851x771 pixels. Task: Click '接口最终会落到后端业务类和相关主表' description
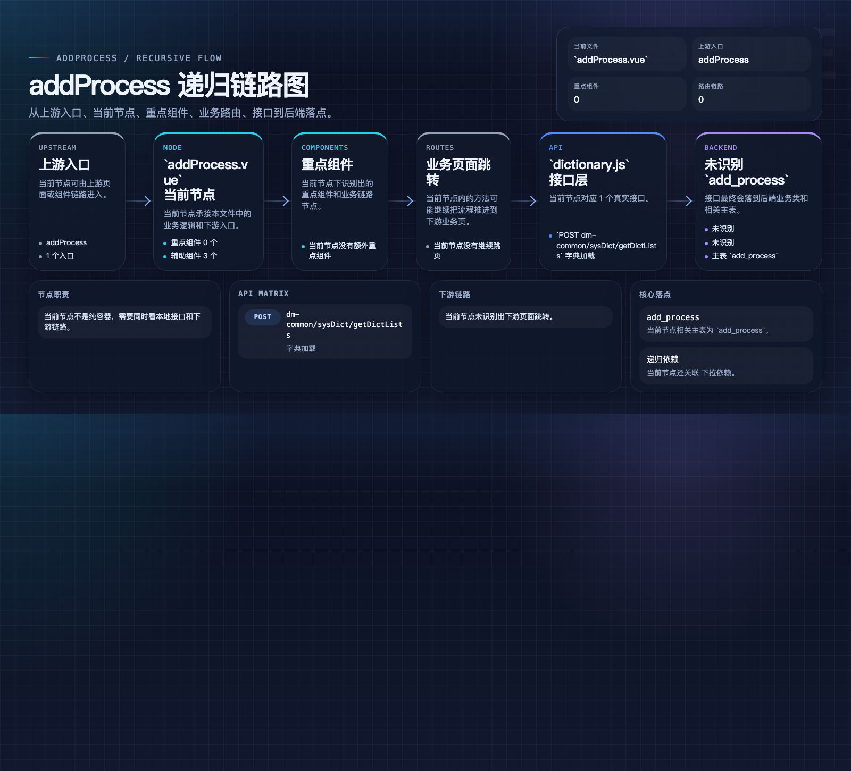pyautogui.click(x=756, y=204)
